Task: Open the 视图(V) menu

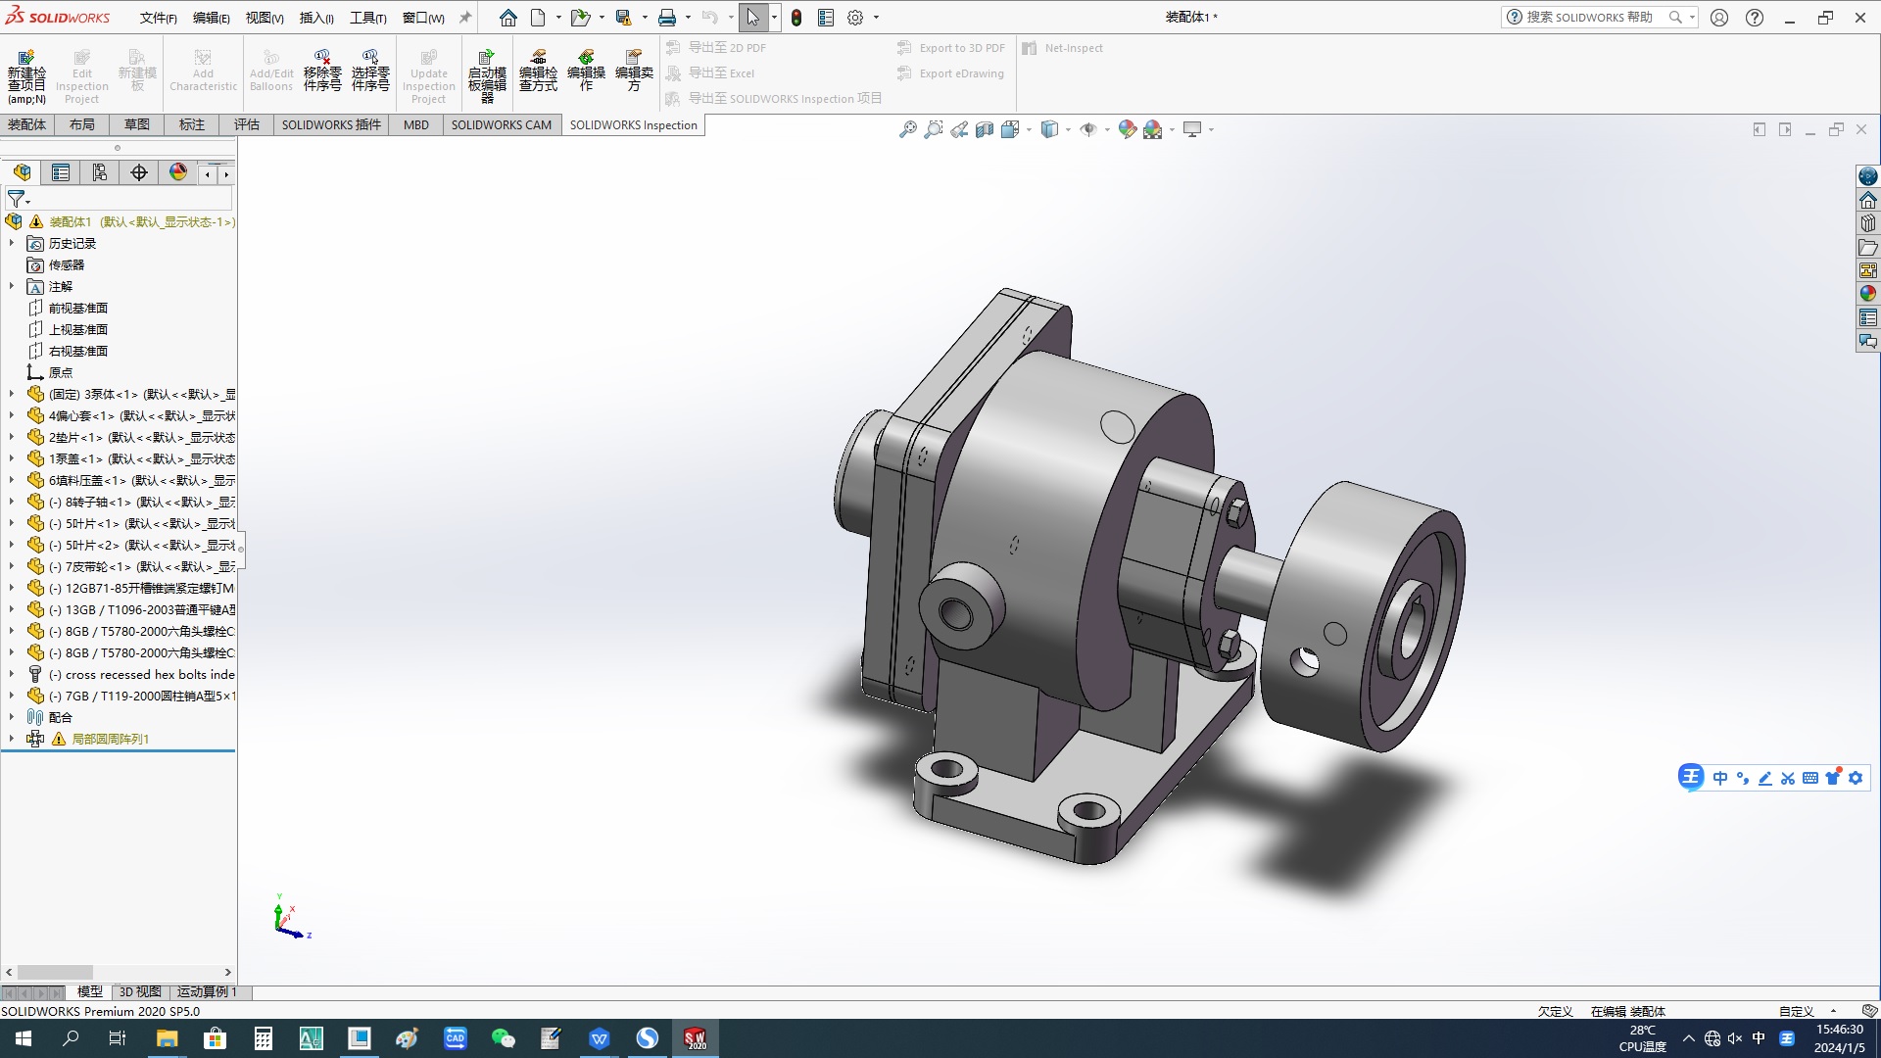Action: 264,18
